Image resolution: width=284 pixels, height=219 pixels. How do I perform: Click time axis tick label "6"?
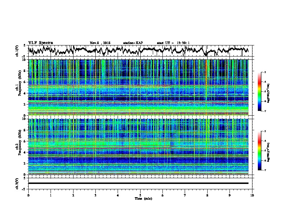162,195
